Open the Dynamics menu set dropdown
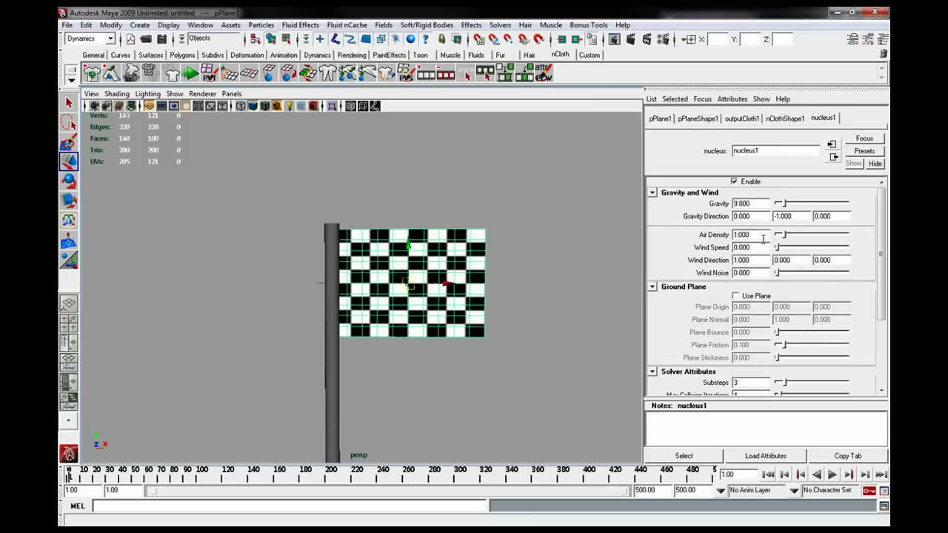The width and height of the screenshot is (948, 533). pyautogui.click(x=90, y=38)
